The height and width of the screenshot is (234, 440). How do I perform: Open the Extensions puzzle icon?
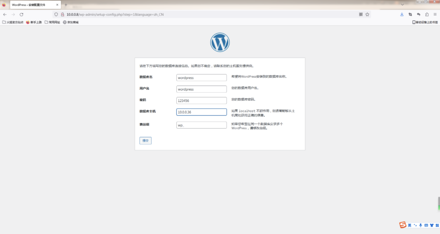pos(427,14)
